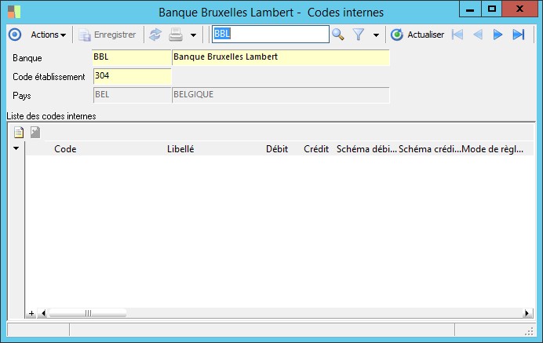The width and height of the screenshot is (543, 343).
Task: Click the plus button to add a row
Action: coord(31,313)
